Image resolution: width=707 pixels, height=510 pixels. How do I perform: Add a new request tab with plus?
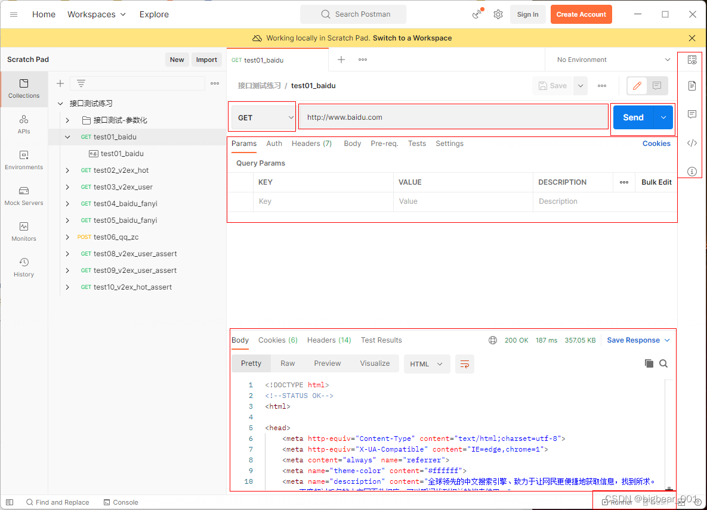tap(341, 60)
